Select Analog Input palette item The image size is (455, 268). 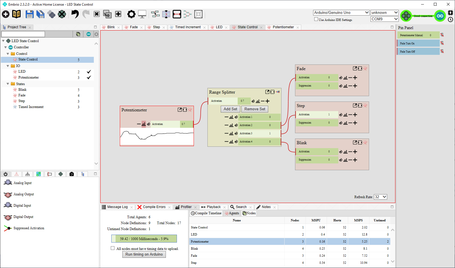18,183
